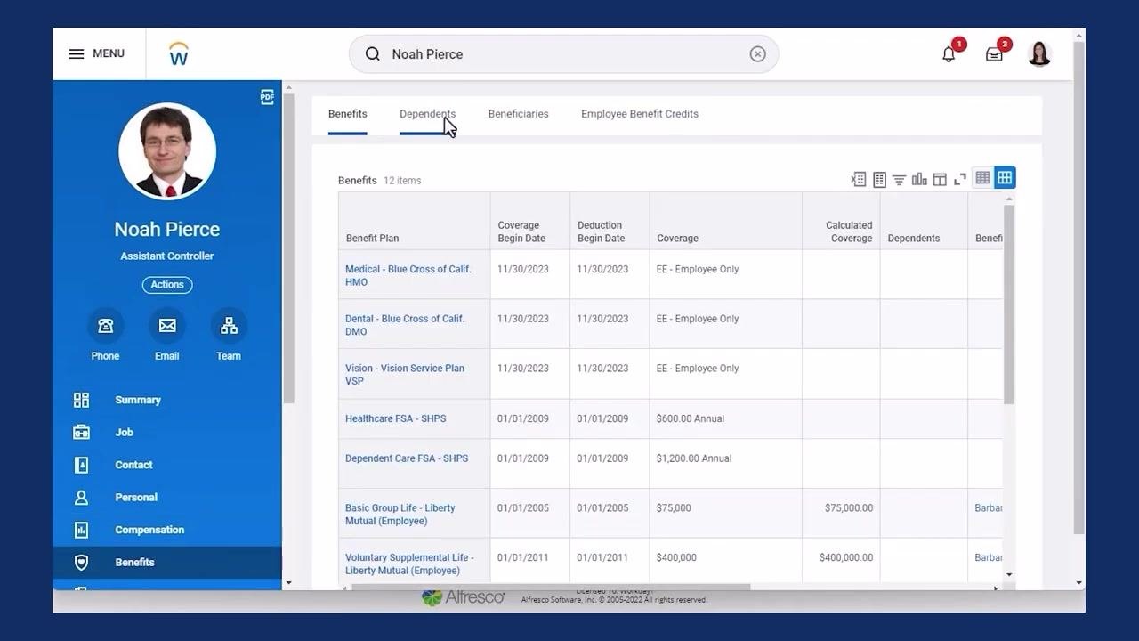Click the table's horizontal scrollbar
Viewport: 1139px width, 641px height.
point(551,588)
